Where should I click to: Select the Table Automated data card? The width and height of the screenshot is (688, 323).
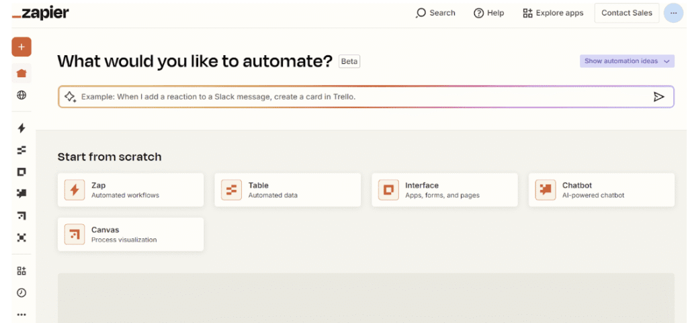coord(288,190)
